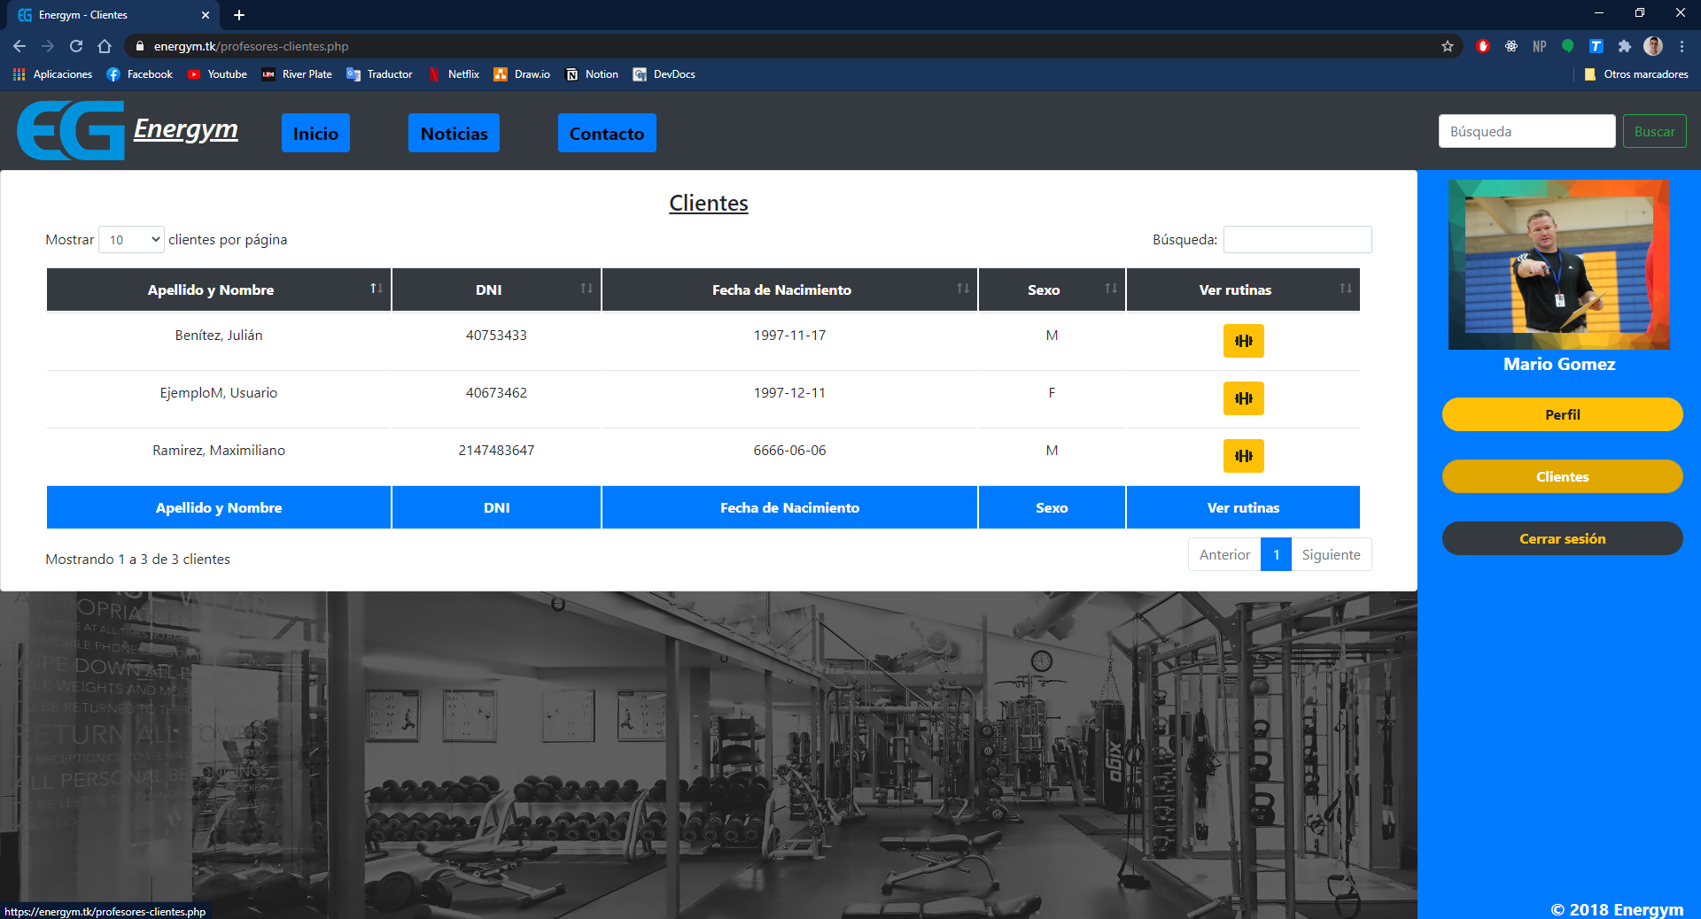Open the Youtube bookmark

point(217,74)
